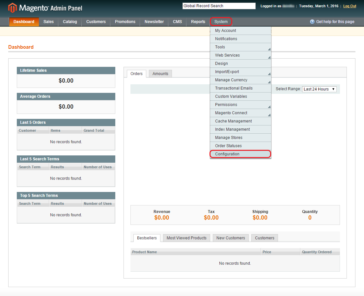Open the CMS menu

177,22
